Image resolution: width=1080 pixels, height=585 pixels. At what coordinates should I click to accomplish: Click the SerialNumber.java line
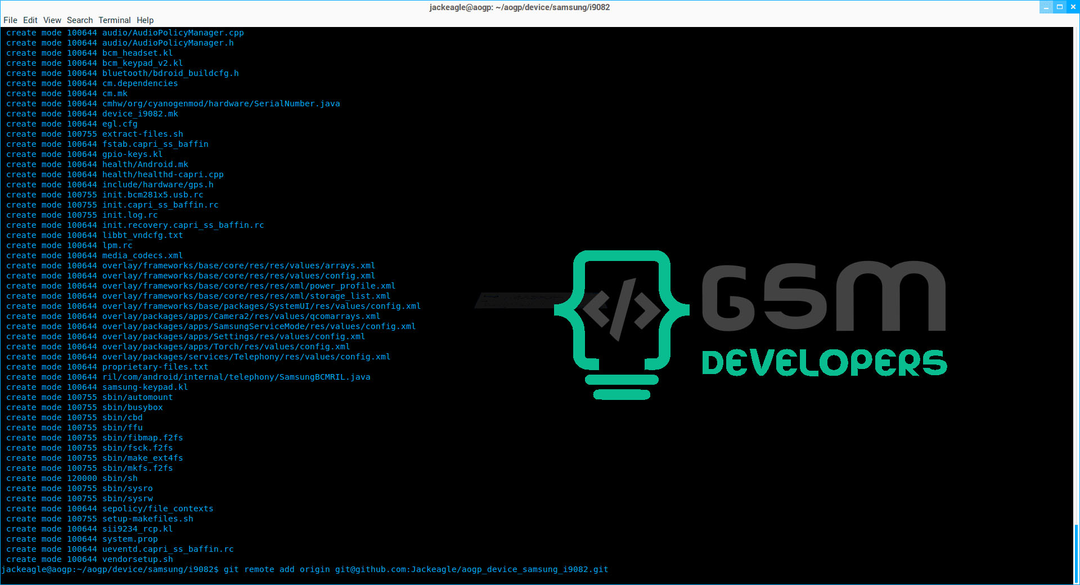[x=173, y=104]
